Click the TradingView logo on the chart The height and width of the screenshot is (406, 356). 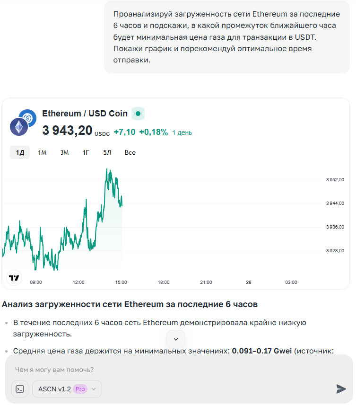(15, 278)
